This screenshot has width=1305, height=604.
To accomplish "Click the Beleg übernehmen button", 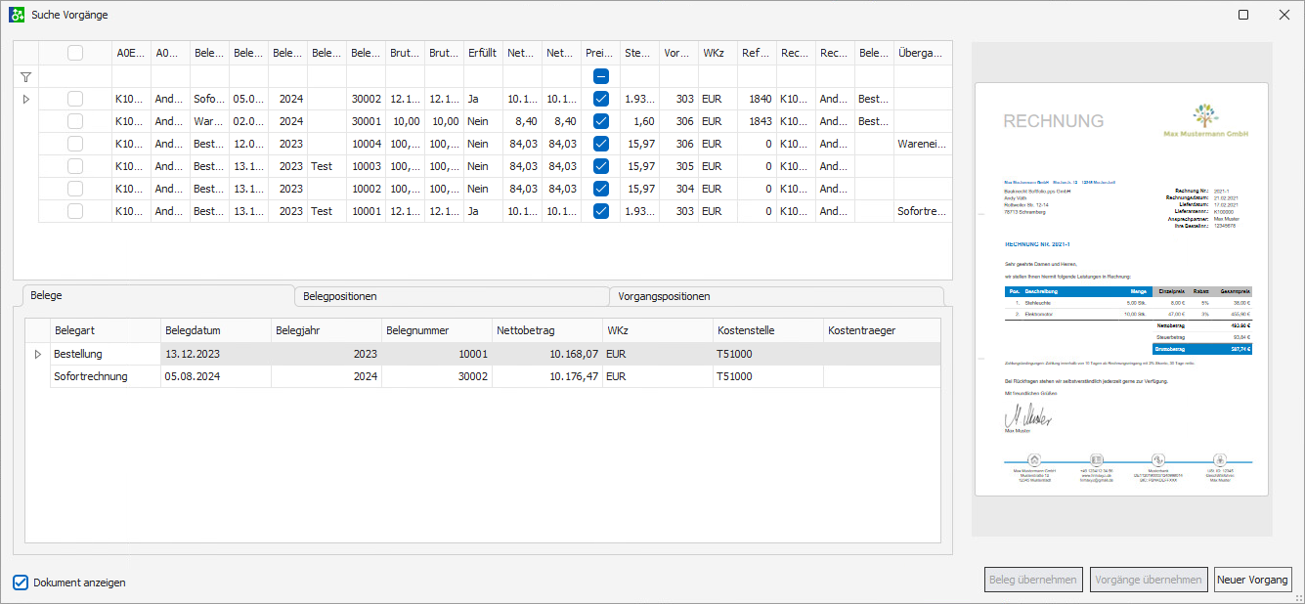I will (x=1033, y=579).
